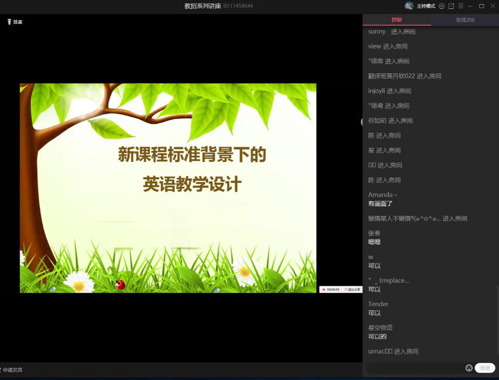Click the 主持模式 host mode label
Image resolution: width=499 pixels, height=380 pixels.
pos(426,6)
